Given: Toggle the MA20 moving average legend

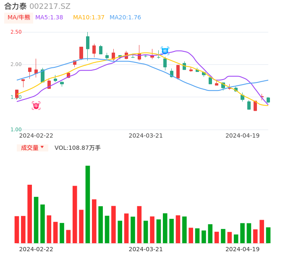Looking at the screenshot, I should [125, 18].
